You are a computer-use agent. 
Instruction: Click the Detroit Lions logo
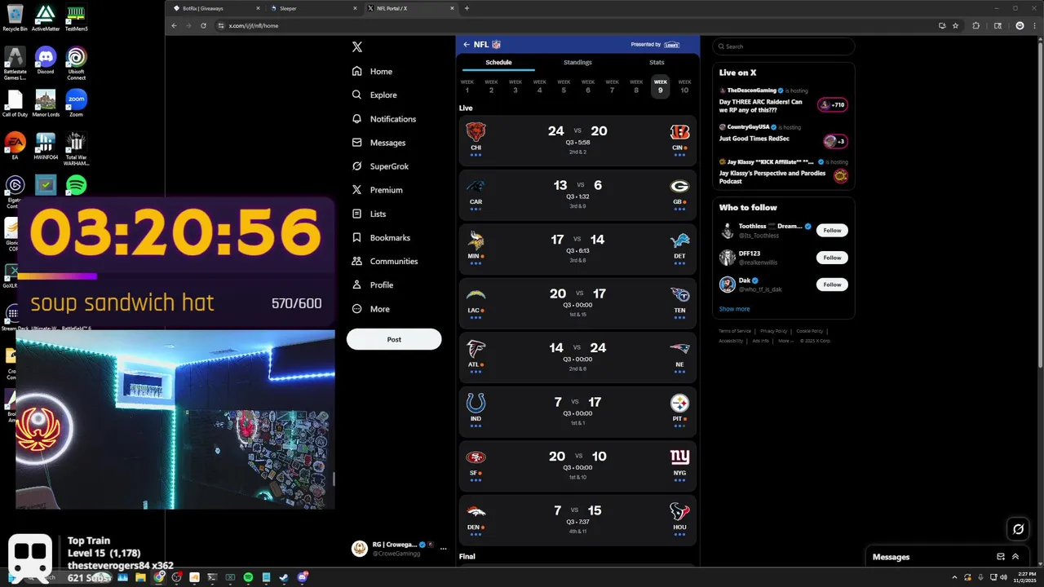[679, 240]
